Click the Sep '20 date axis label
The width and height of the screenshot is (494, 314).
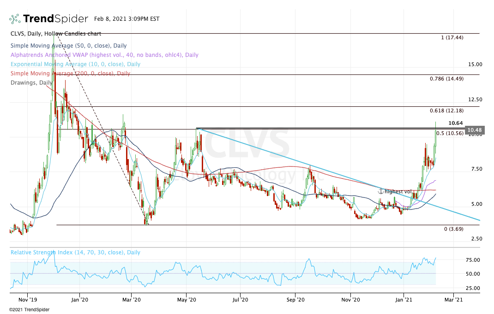[x=295, y=300]
